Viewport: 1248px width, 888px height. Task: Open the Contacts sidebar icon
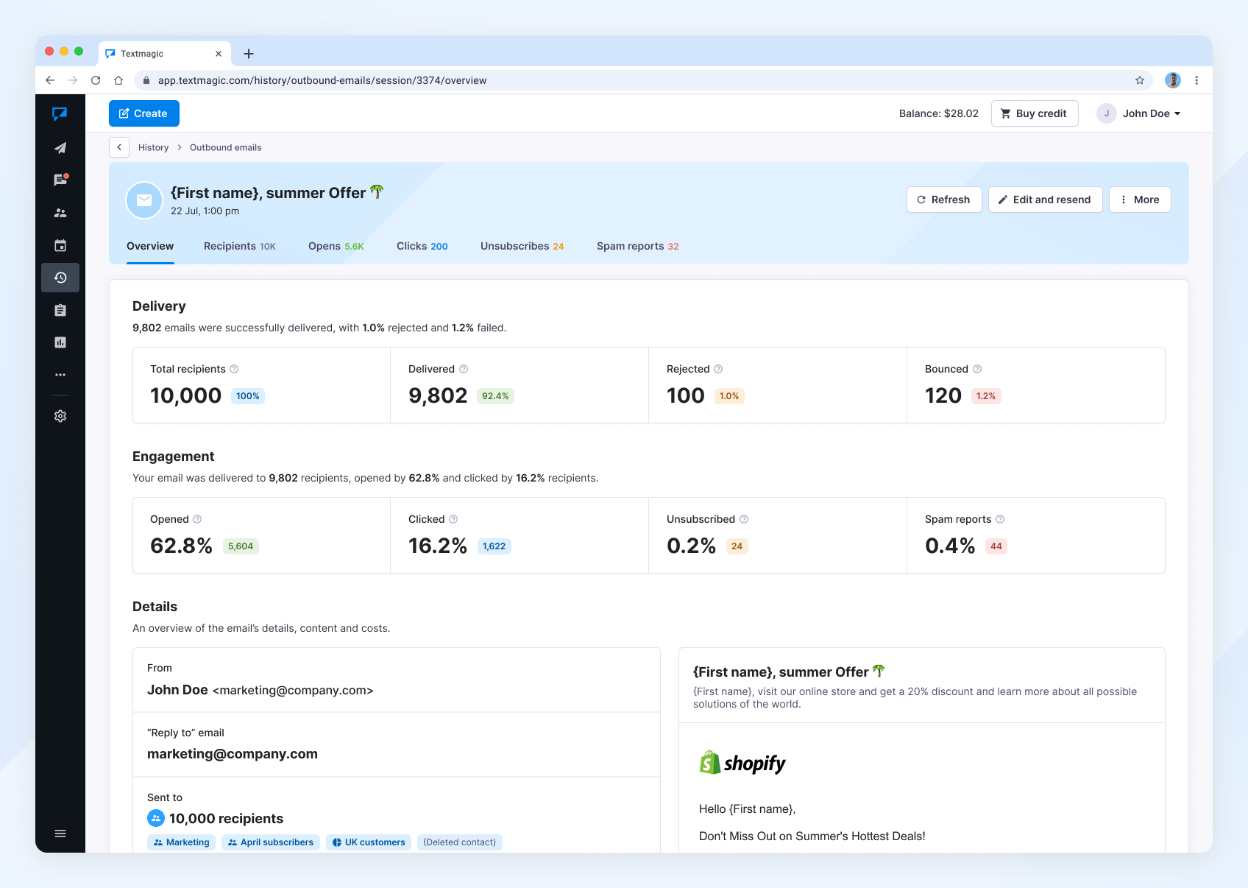point(60,213)
